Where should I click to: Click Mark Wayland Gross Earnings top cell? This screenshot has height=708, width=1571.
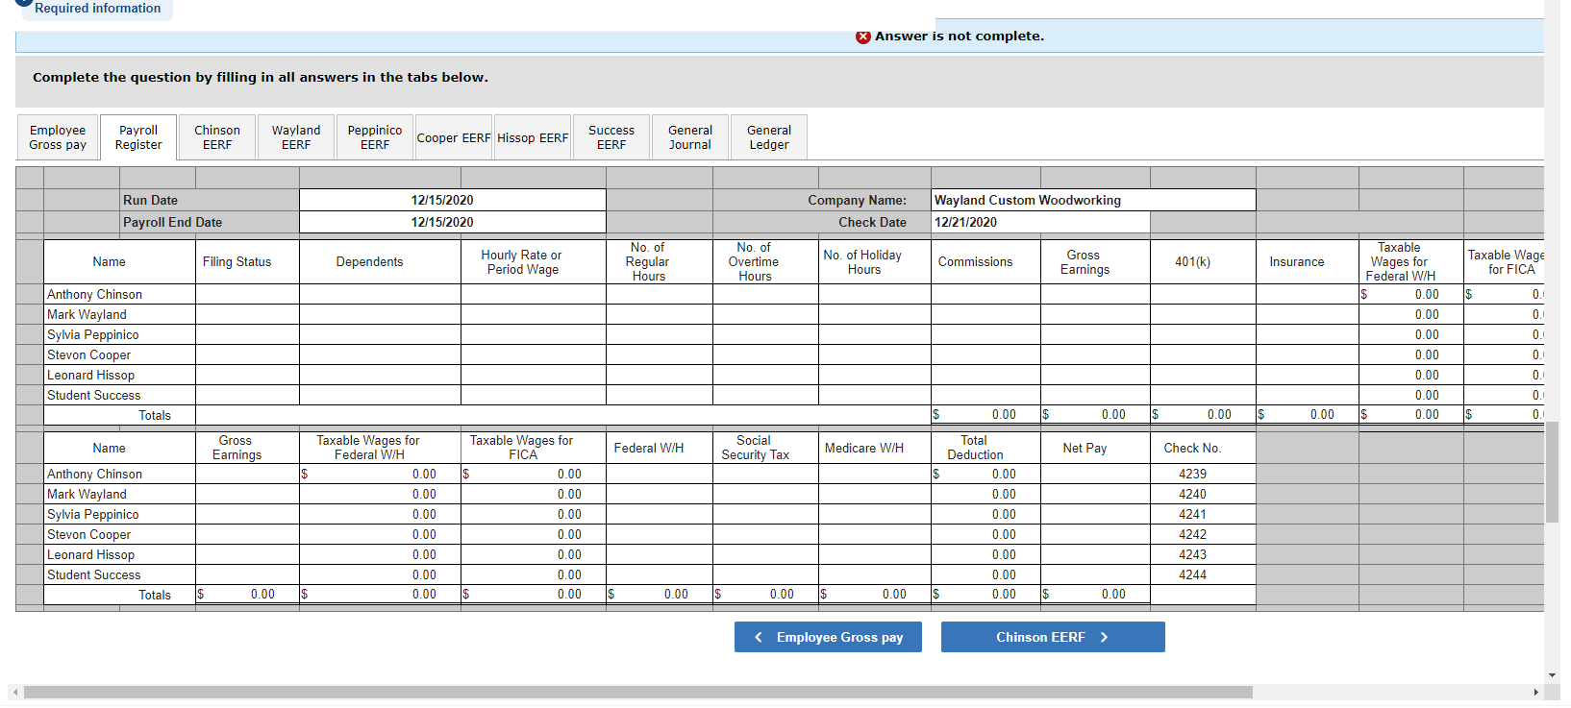pos(1095,314)
